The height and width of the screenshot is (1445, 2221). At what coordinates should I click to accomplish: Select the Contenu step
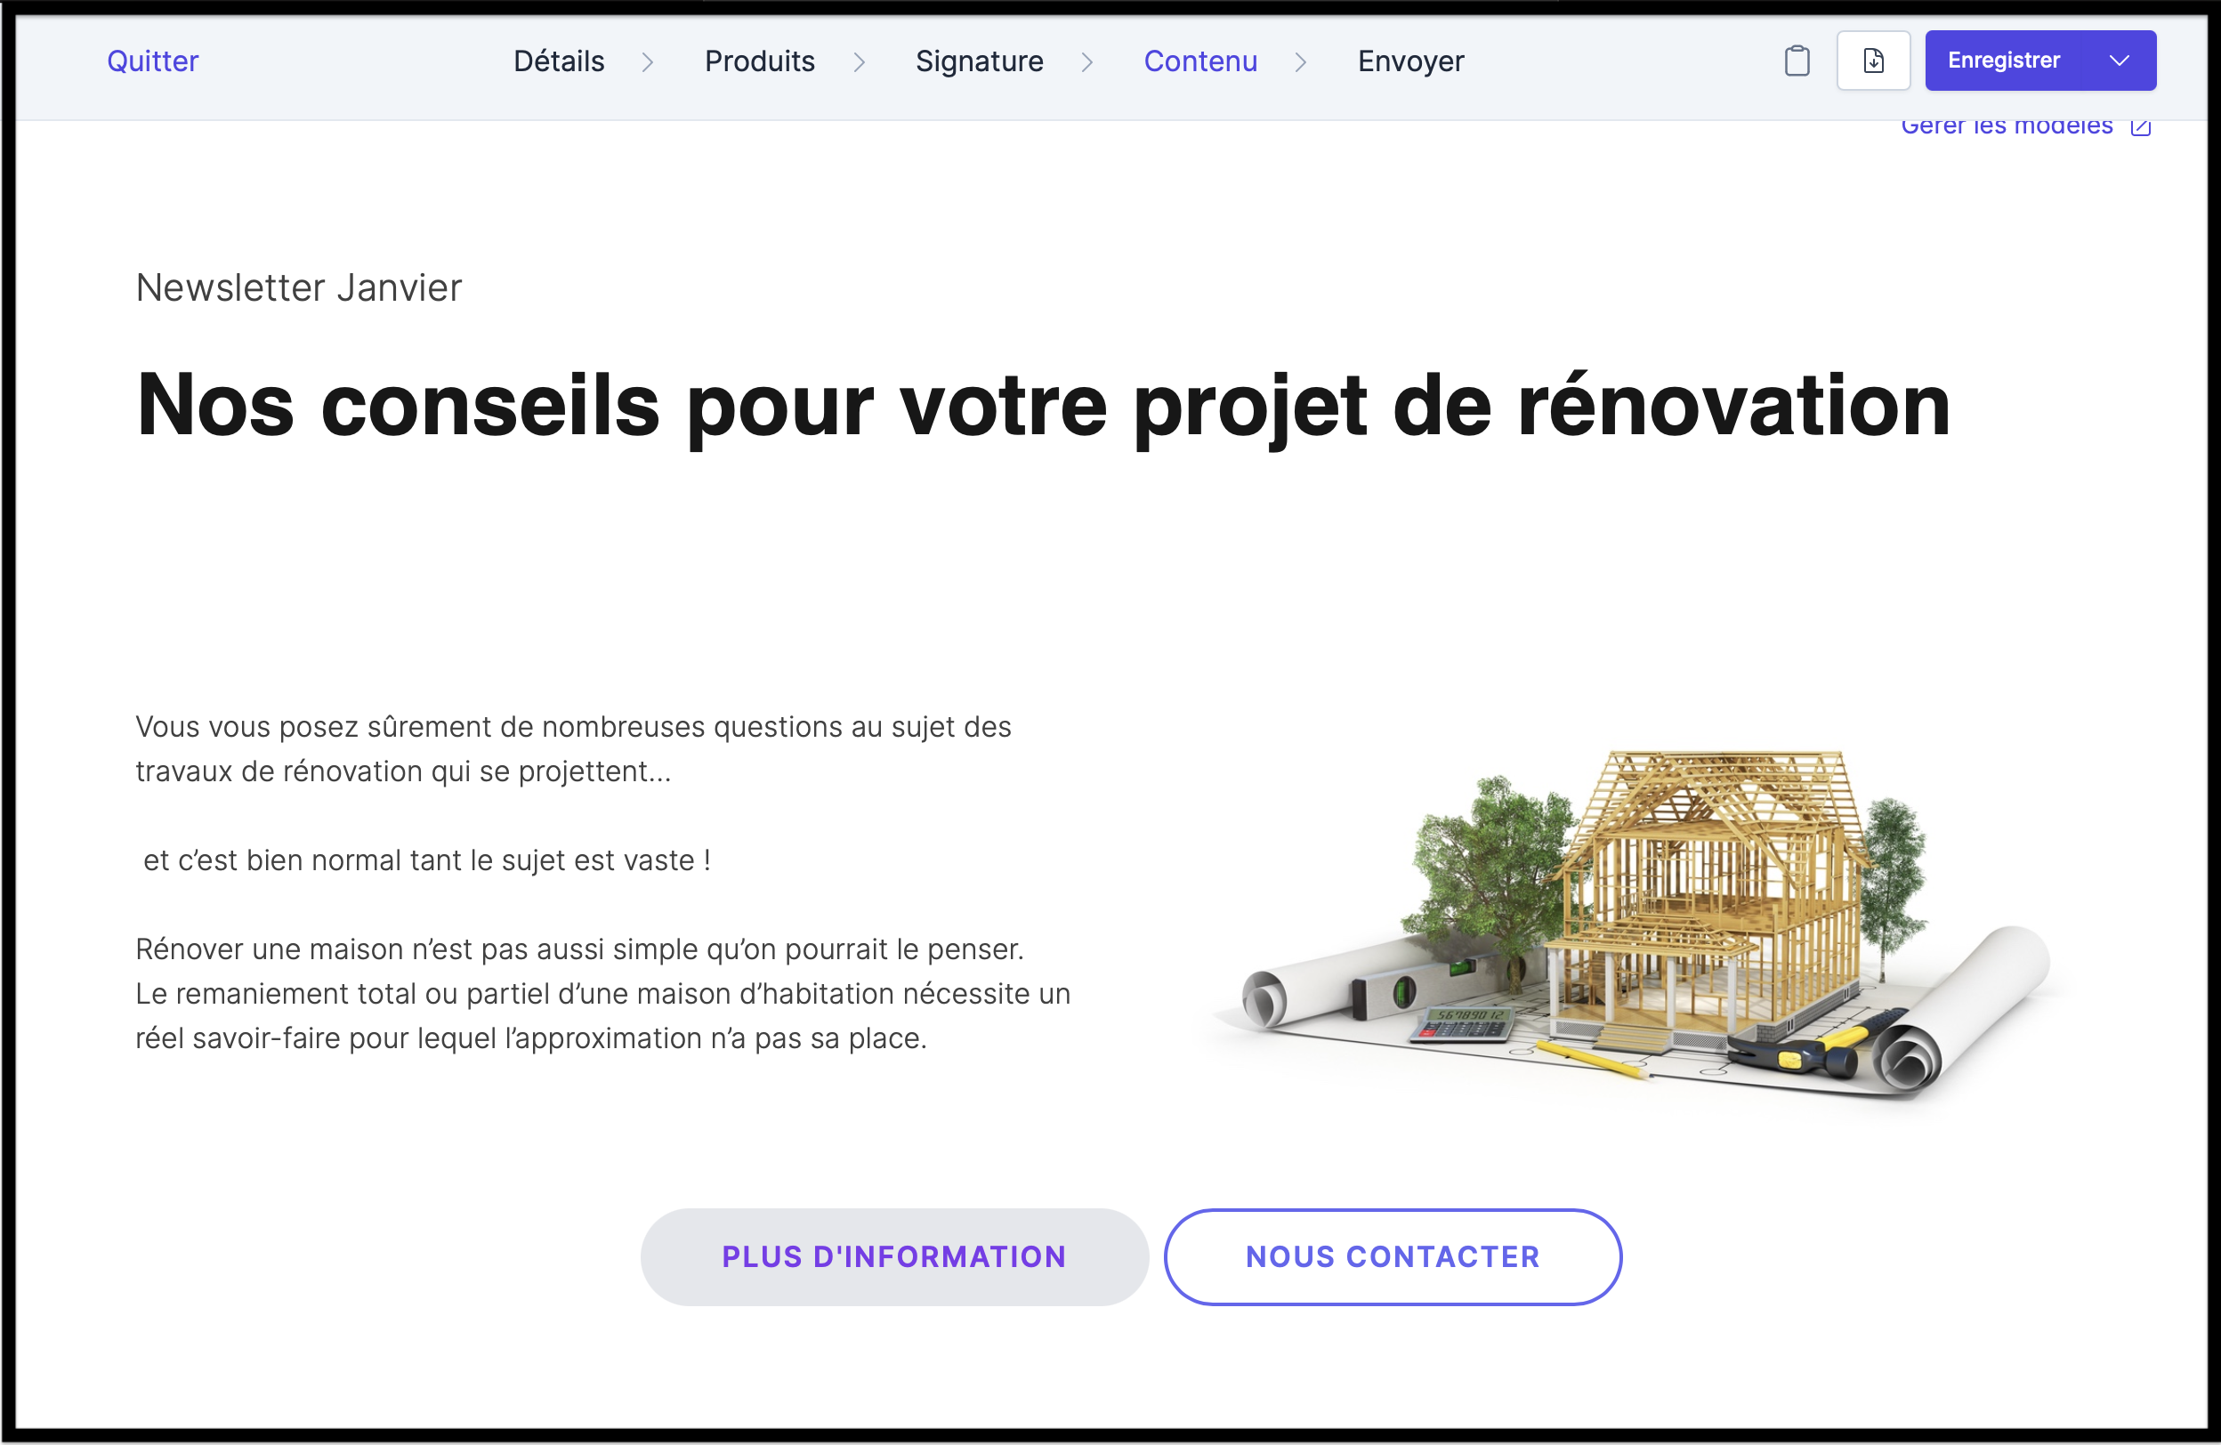(x=1200, y=61)
